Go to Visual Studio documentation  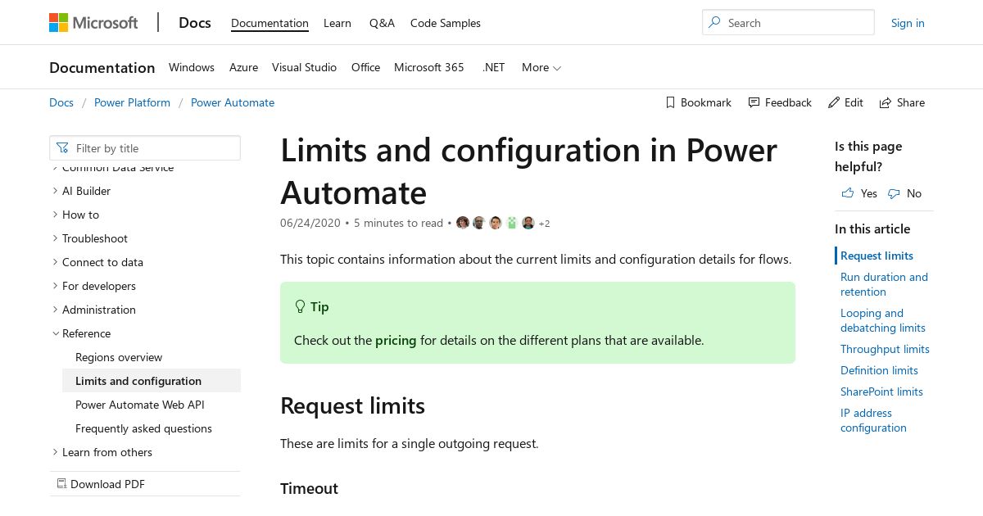(x=304, y=67)
